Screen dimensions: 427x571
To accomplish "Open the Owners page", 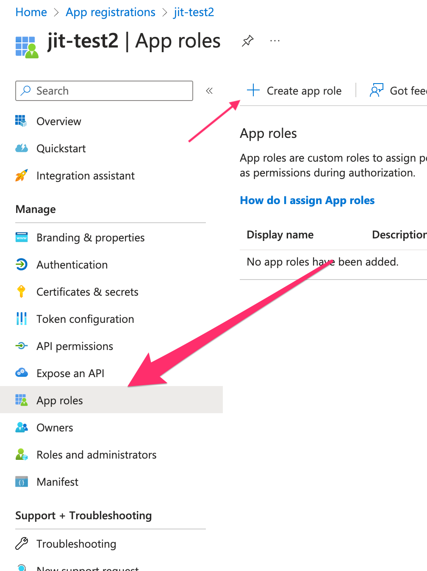I will point(55,428).
